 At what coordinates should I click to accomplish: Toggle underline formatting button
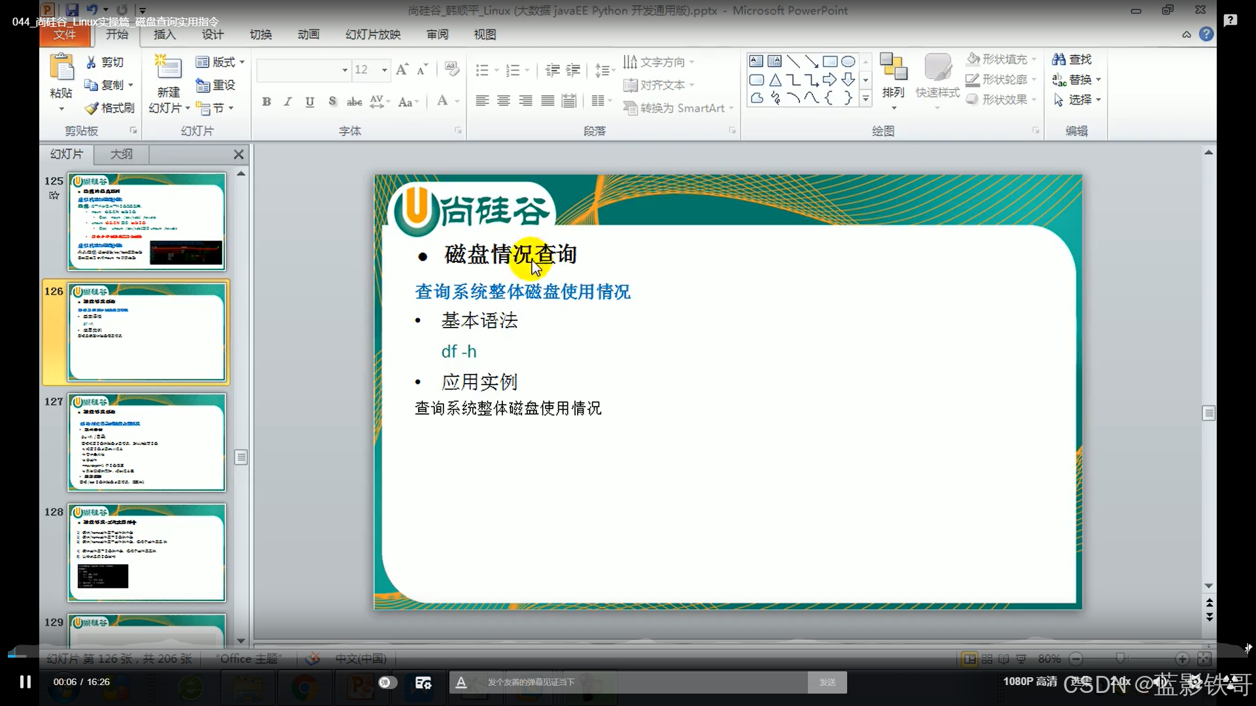tap(310, 101)
